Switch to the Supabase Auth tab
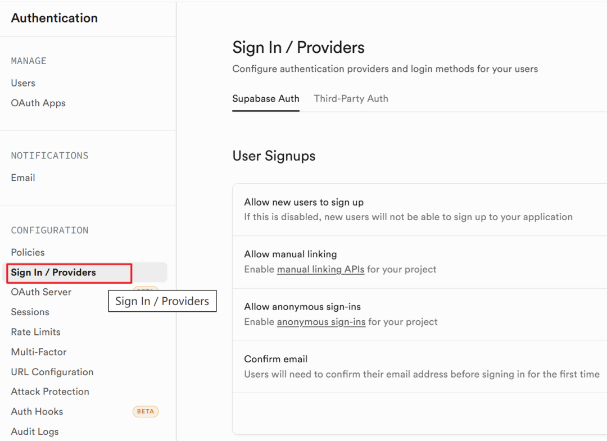Screen dimensions: 607x441 pyautogui.click(x=266, y=99)
